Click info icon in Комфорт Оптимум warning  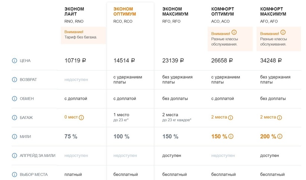pyautogui.click(x=234, y=32)
